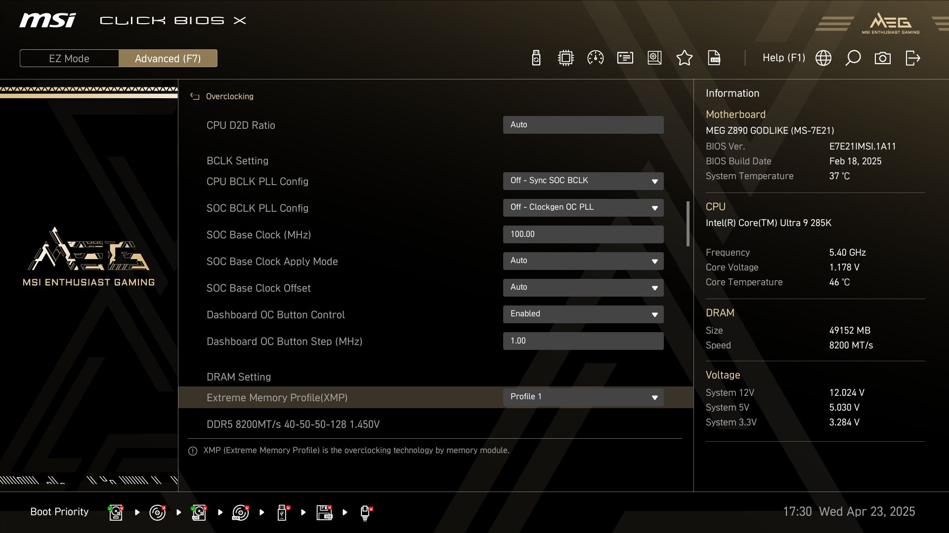Click the DRAM Setting section heading
The height and width of the screenshot is (533, 949).
pos(239,377)
